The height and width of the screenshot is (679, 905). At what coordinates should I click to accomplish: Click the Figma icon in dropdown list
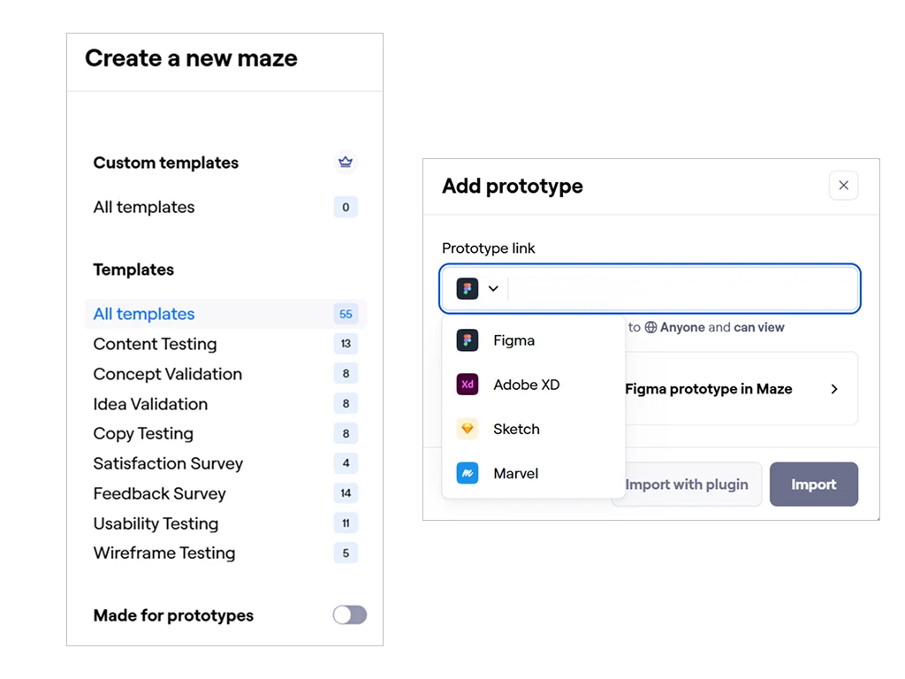468,340
